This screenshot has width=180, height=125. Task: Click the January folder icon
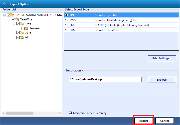click(26, 28)
